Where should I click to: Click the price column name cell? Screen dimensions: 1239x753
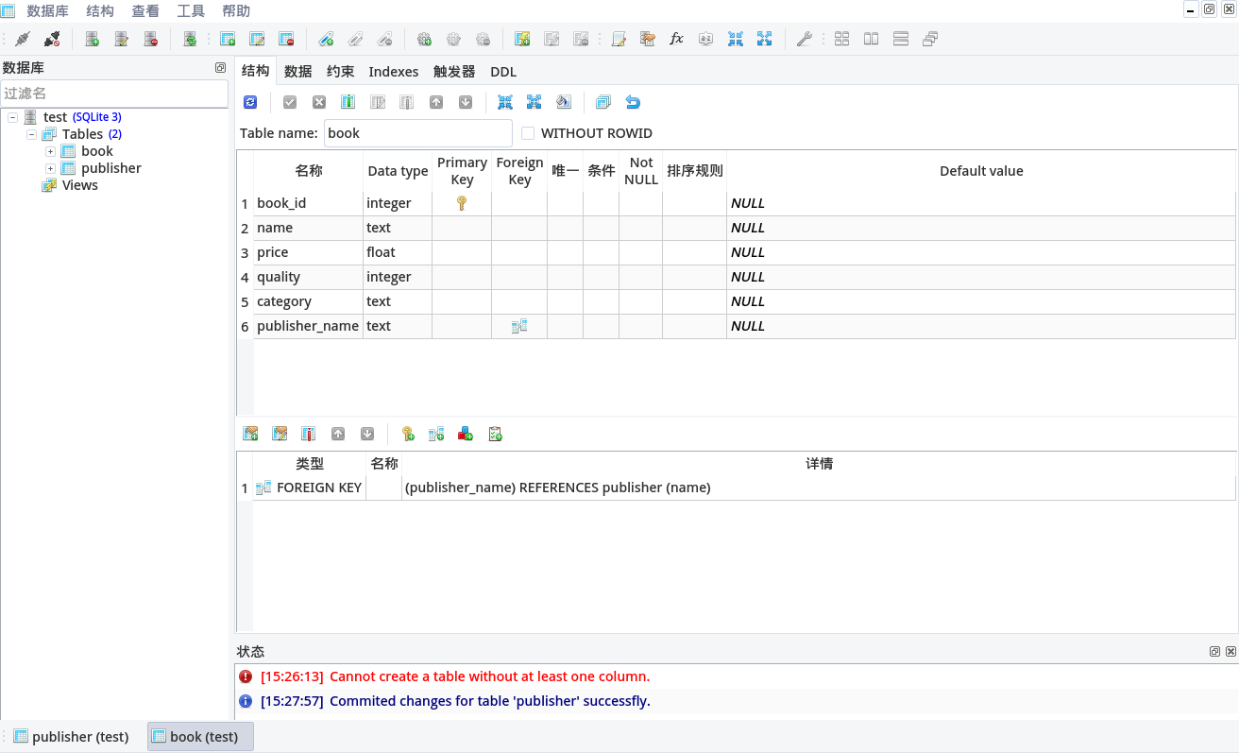[308, 252]
